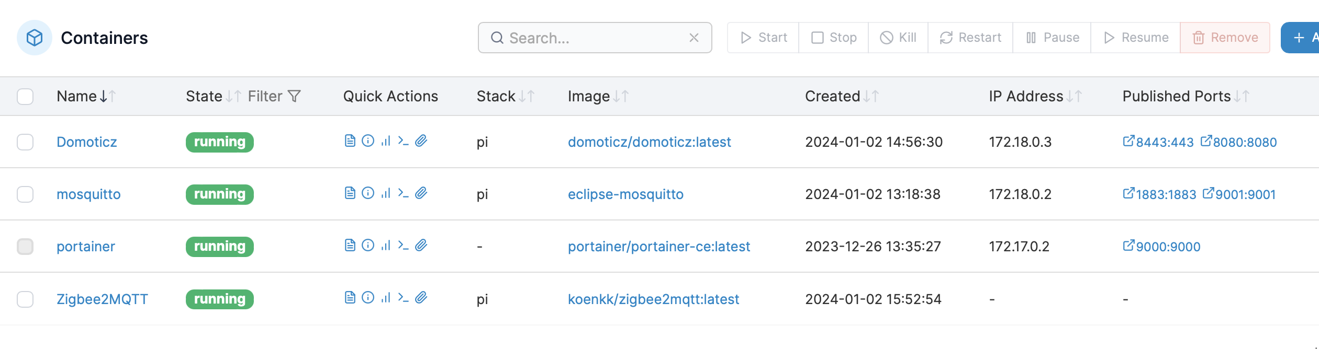
Task: Click the Restart button
Action: tap(970, 38)
